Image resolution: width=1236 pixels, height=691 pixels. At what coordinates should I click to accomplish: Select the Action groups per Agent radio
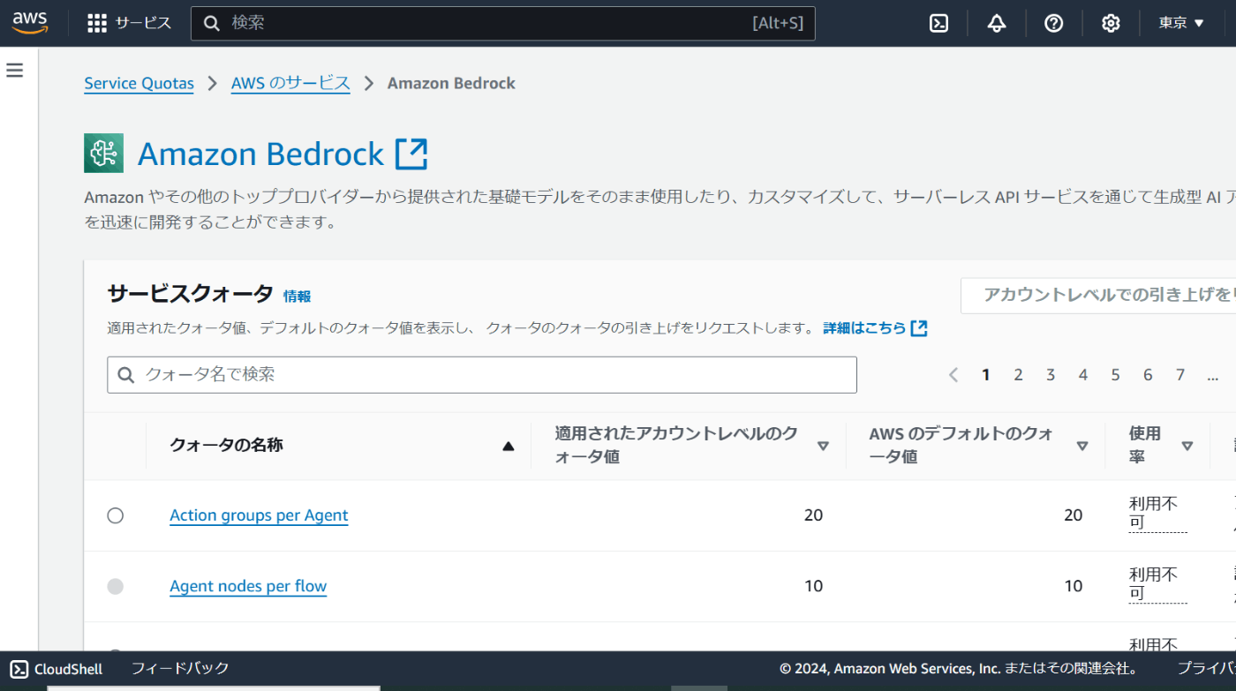[116, 516]
